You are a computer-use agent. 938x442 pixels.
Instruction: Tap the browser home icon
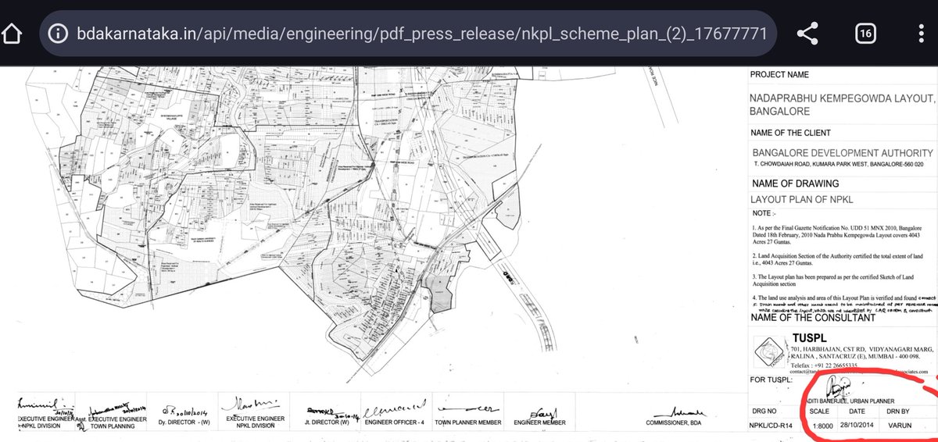pyautogui.click(x=11, y=34)
